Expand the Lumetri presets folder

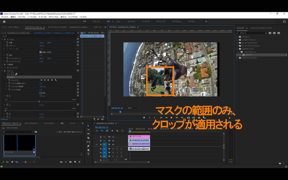pyautogui.click(x=237, y=40)
